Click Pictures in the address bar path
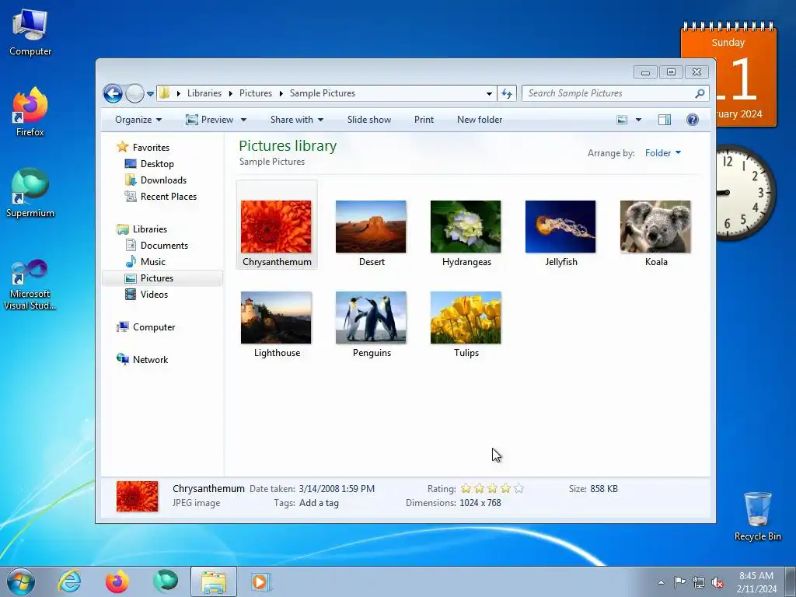Viewport: 796px width, 597px height. (255, 93)
